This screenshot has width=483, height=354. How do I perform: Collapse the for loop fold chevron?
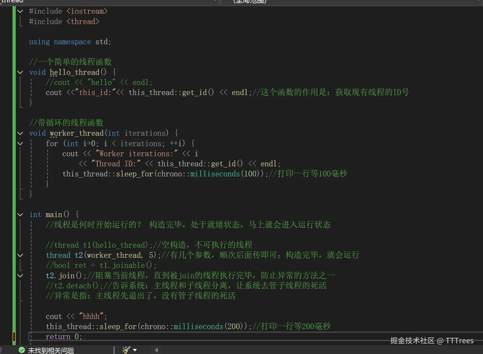20,143
